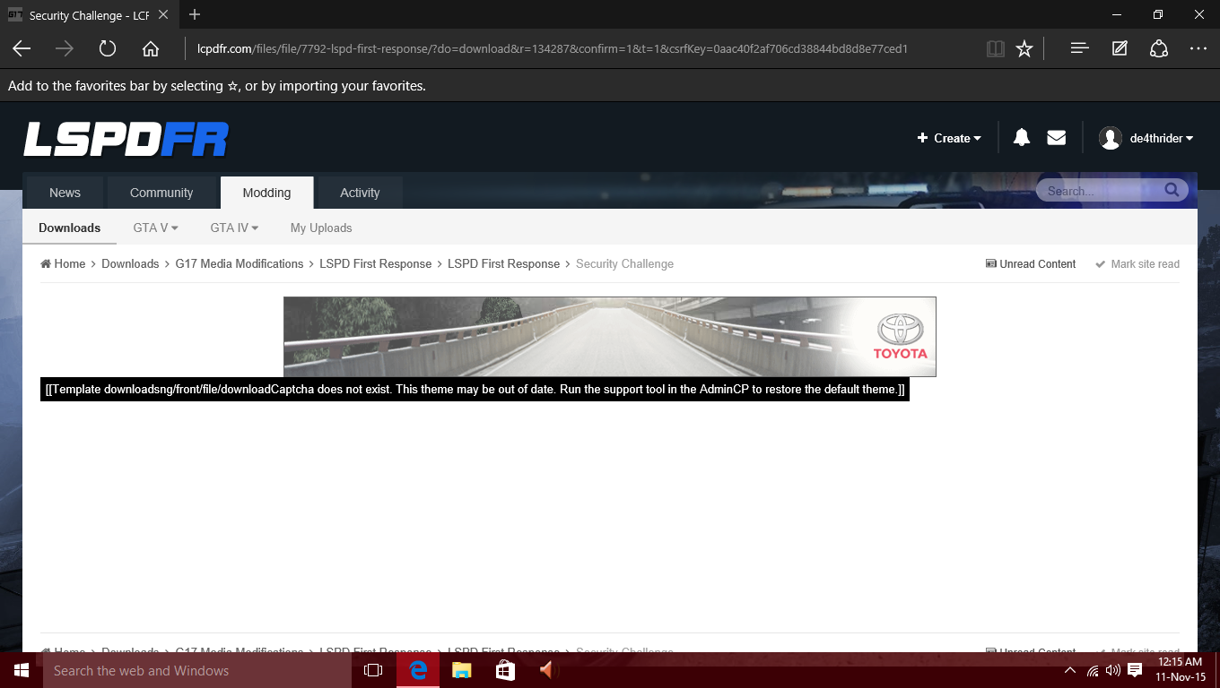Go to G17 Media Modifications breadcrumb
This screenshot has height=688, width=1220.
(240, 263)
